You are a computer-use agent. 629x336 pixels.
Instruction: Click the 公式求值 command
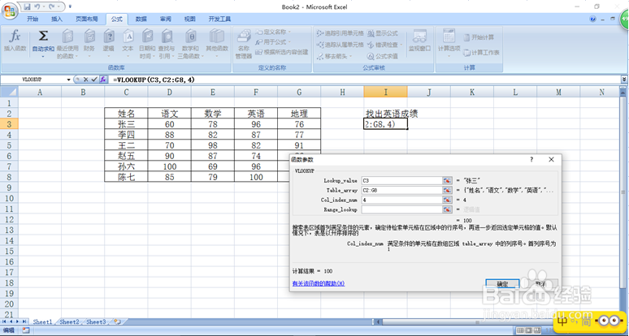[383, 57]
